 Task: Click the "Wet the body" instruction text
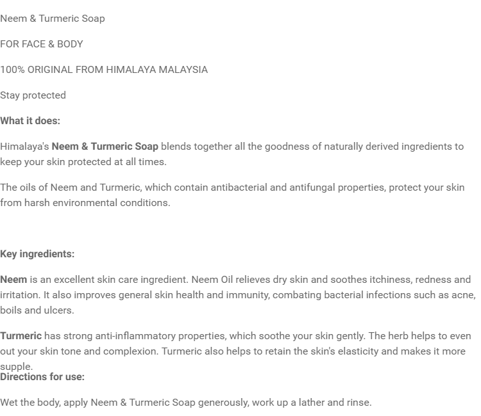(30, 403)
